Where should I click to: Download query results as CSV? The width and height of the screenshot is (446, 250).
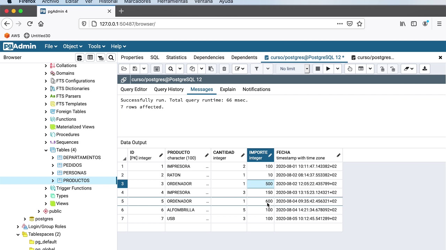point(425,69)
